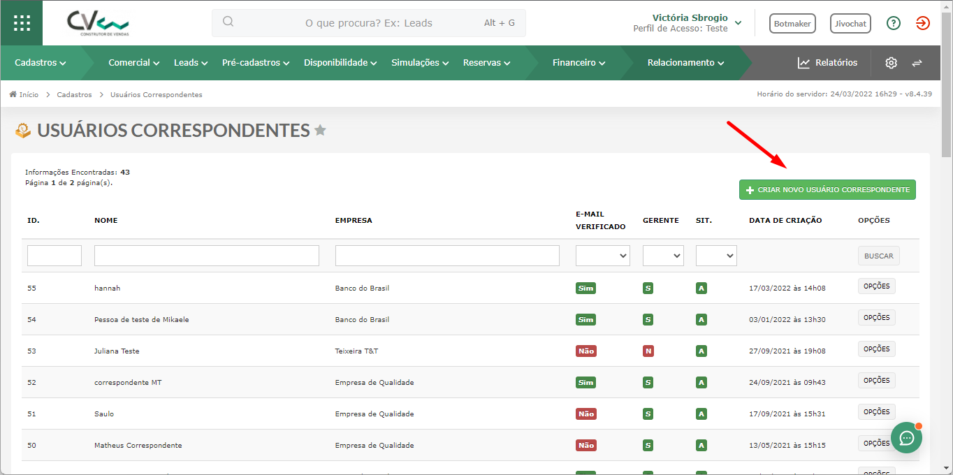Click the Nome filter input
This screenshot has height=475, width=953.
(x=207, y=256)
